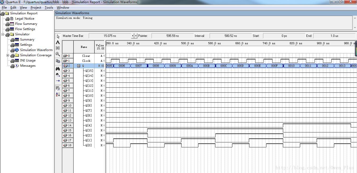Image resolution: width=357 pixels, height=173 pixels.
Task: Open the Tools menu
Action: click(49, 8)
